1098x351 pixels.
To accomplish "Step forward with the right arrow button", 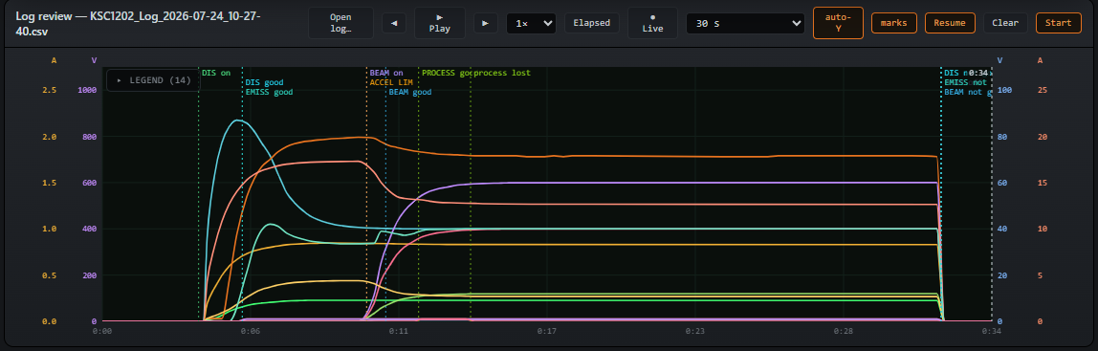I will (x=485, y=23).
